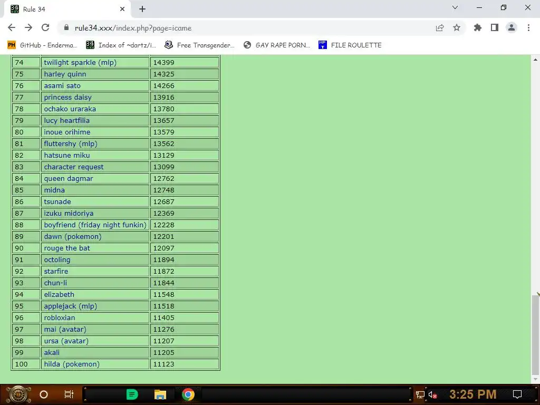The height and width of the screenshot is (405, 540).
Task: Click the page scrollbar down arrow
Action: click(x=536, y=379)
